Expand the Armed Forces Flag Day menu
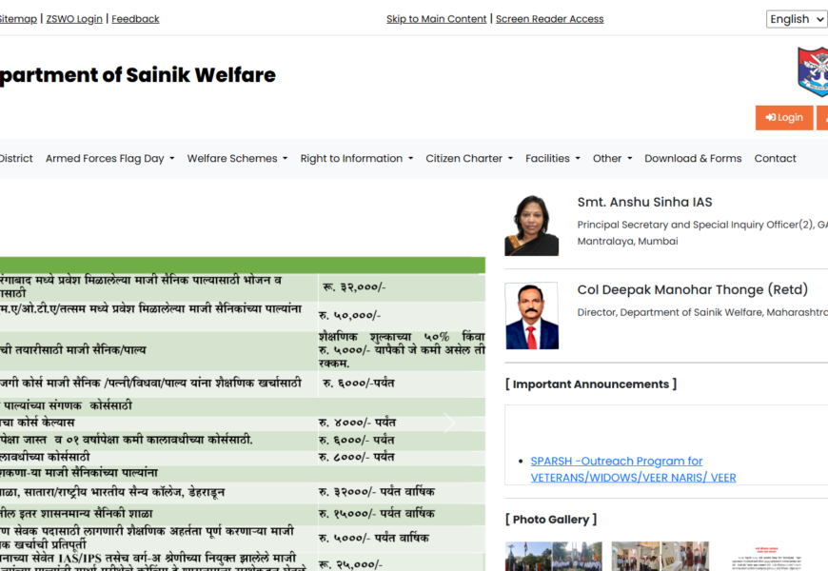Image resolution: width=828 pixels, height=571 pixels. (x=109, y=159)
